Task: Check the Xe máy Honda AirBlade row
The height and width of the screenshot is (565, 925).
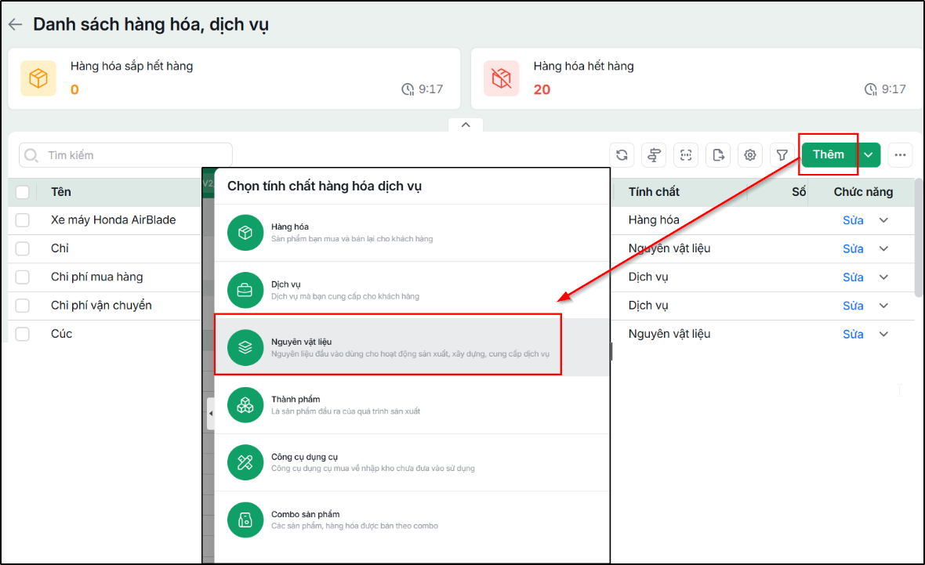Action: [x=23, y=220]
